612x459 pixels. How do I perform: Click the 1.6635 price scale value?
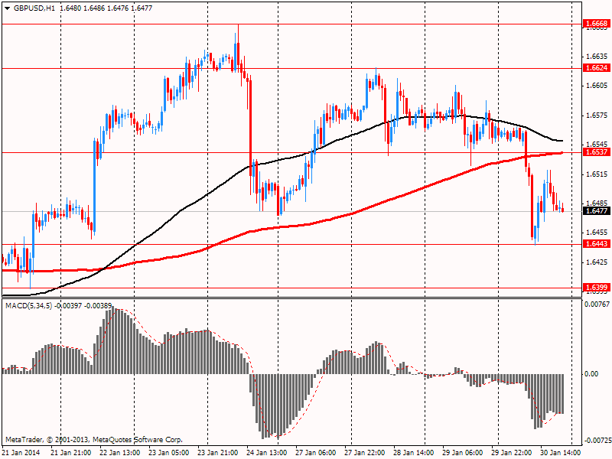(x=597, y=57)
